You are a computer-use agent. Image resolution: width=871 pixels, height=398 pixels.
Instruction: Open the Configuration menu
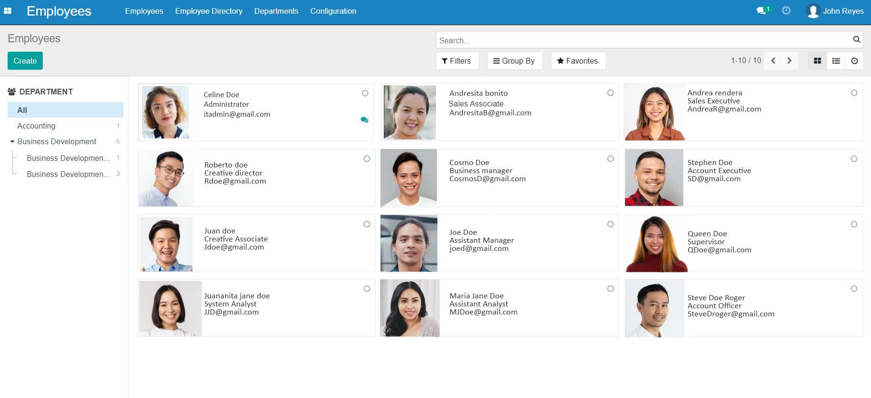coord(333,11)
